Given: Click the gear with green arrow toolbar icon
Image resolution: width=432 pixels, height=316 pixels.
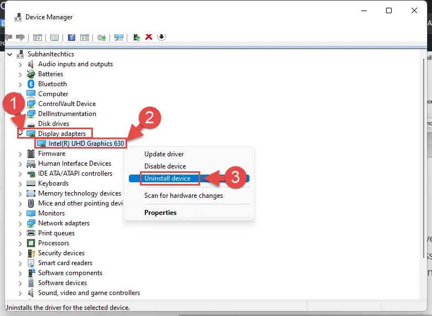Looking at the screenshot, I should (x=102, y=37).
